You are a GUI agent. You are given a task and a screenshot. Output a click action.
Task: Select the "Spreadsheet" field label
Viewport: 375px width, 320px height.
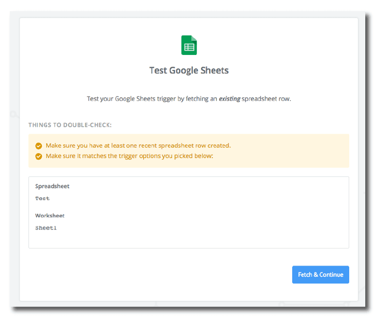click(52, 186)
